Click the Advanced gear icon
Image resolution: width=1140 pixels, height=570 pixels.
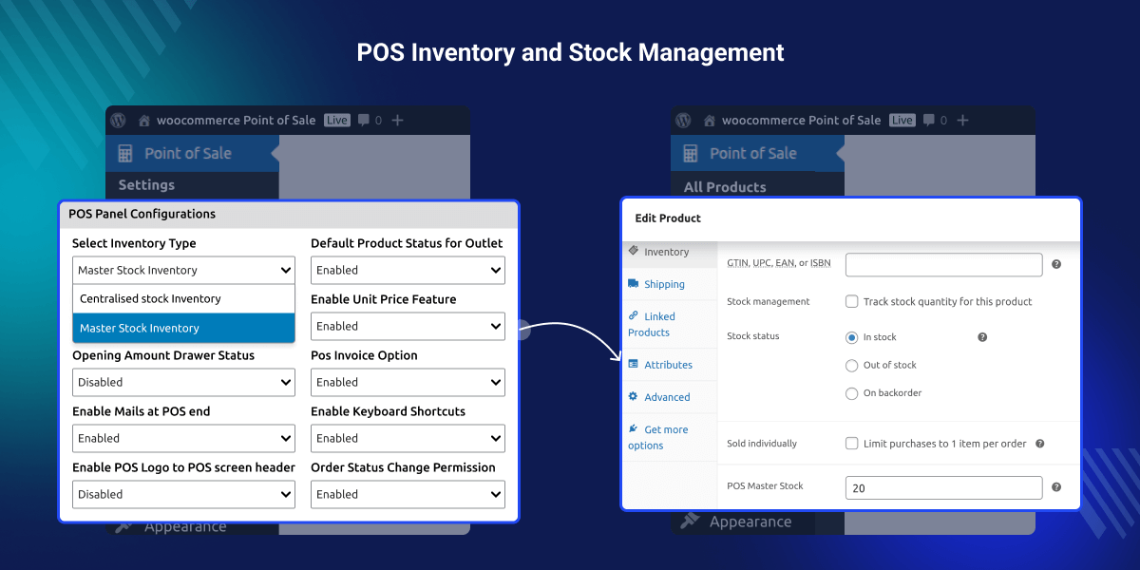click(x=634, y=396)
